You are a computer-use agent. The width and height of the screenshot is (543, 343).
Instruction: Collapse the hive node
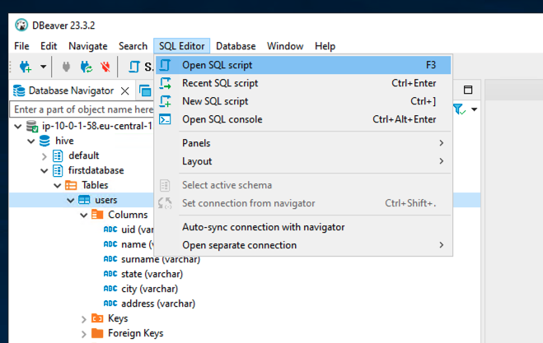point(31,141)
